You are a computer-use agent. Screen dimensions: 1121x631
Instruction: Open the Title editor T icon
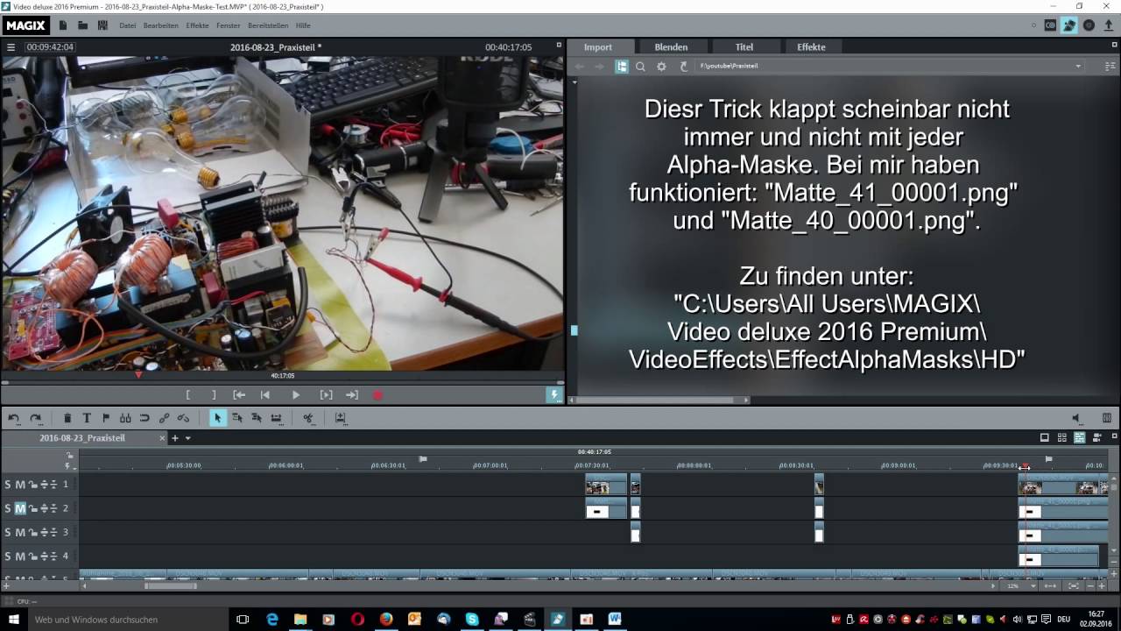tap(87, 418)
